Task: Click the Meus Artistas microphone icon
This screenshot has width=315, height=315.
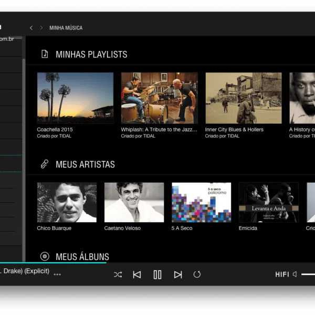Action: pyautogui.click(x=45, y=164)
